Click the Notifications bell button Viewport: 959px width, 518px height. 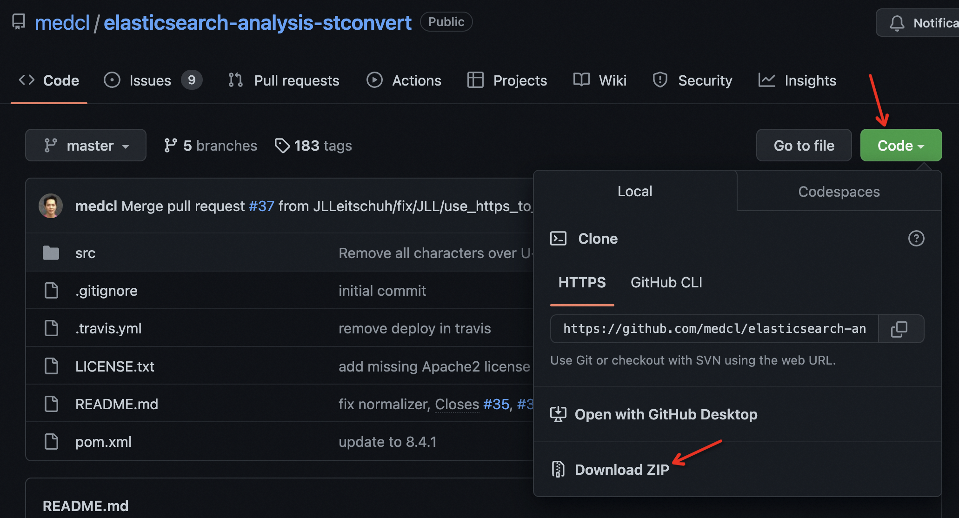(x=917, y=23)
